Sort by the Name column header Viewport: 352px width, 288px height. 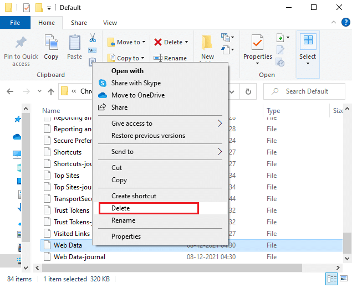click(x=51, y=111)
